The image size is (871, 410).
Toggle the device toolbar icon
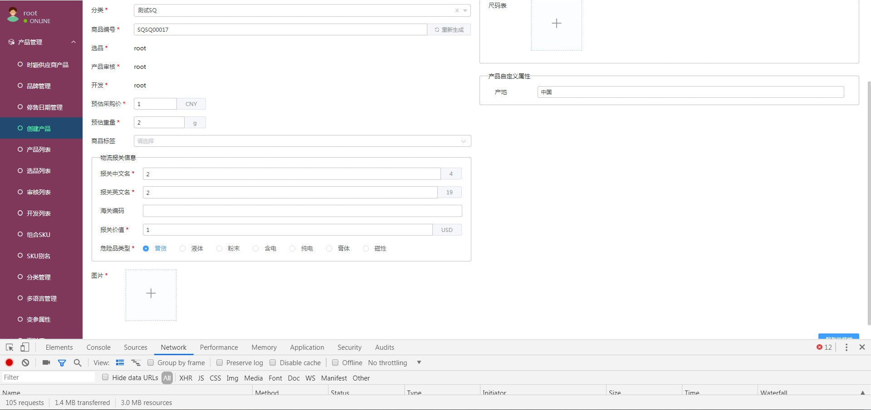pos(25,347)
